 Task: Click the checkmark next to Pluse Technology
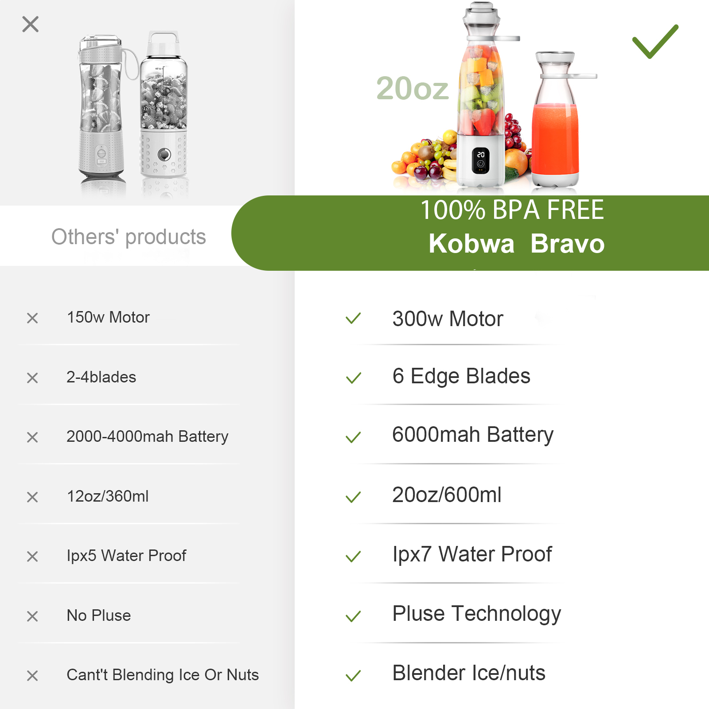pyautogui.click(x=353, y=616)
